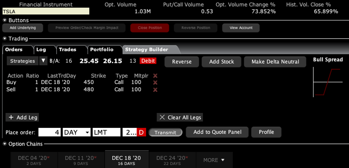Screen dimensions: 349x168
Task: Collapse the Trading section
Action: (5, 39)
